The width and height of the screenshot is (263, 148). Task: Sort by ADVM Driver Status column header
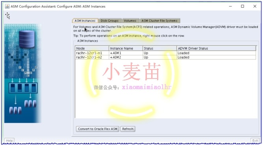click(x=216, y=48)
